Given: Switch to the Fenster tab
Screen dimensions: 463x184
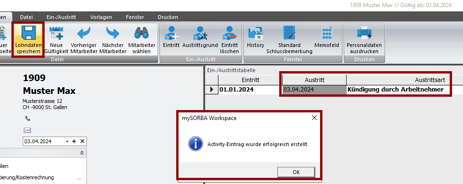Looking at the screenshot, I should point(135,17).
